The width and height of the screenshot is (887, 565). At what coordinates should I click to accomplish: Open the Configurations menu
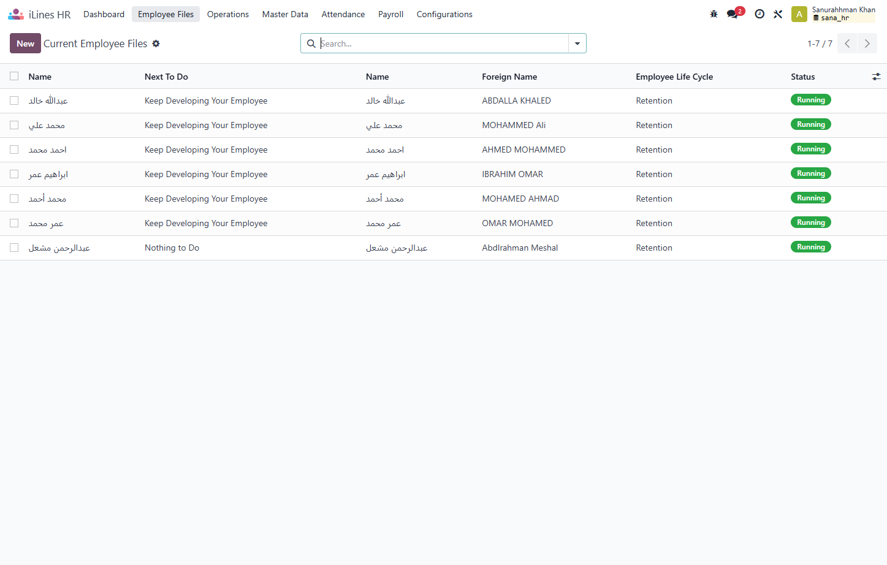(x=444, y=14)
